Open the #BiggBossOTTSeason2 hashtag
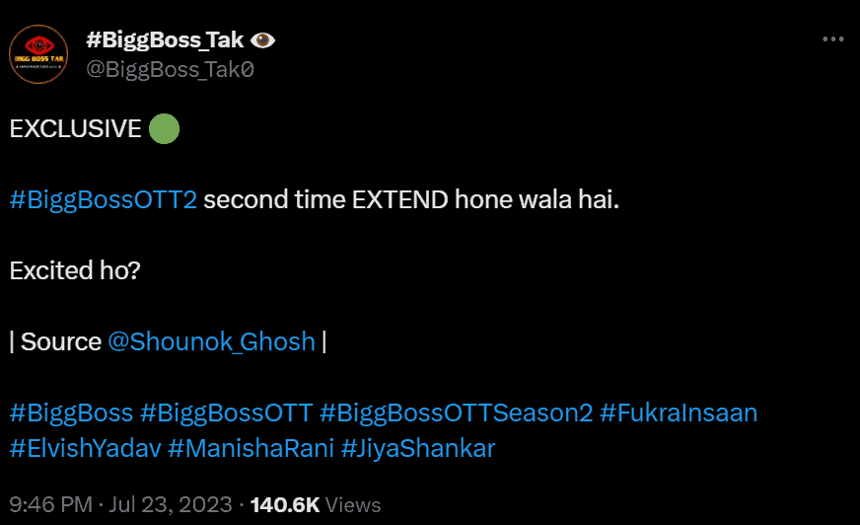This screenshot has width=860, height=525. tap(456, 412)
